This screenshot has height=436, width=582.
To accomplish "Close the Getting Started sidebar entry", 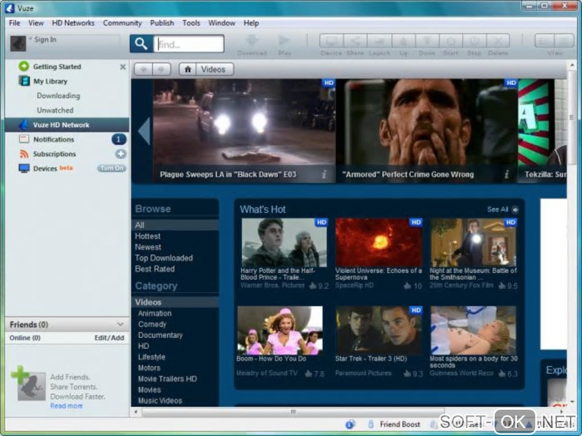I will 123,67.
